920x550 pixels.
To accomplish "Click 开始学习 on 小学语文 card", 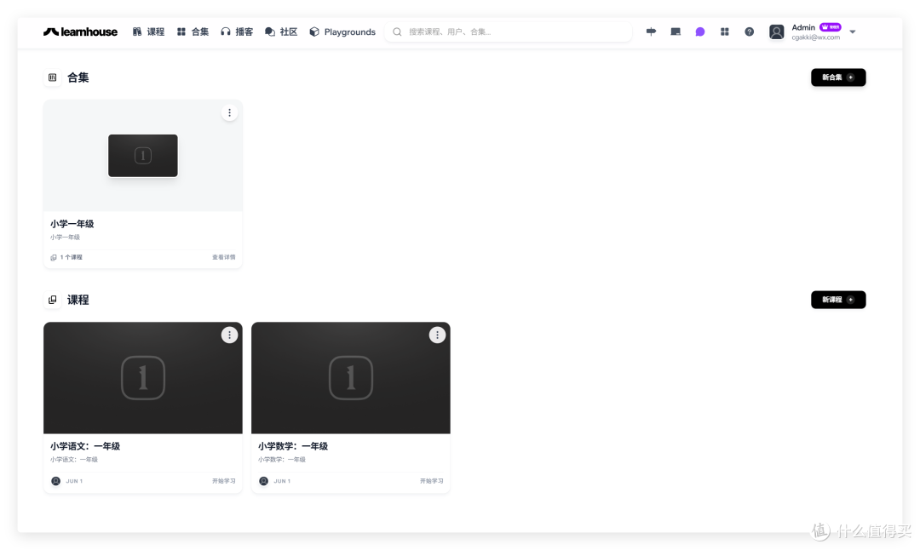I will 223,481.
